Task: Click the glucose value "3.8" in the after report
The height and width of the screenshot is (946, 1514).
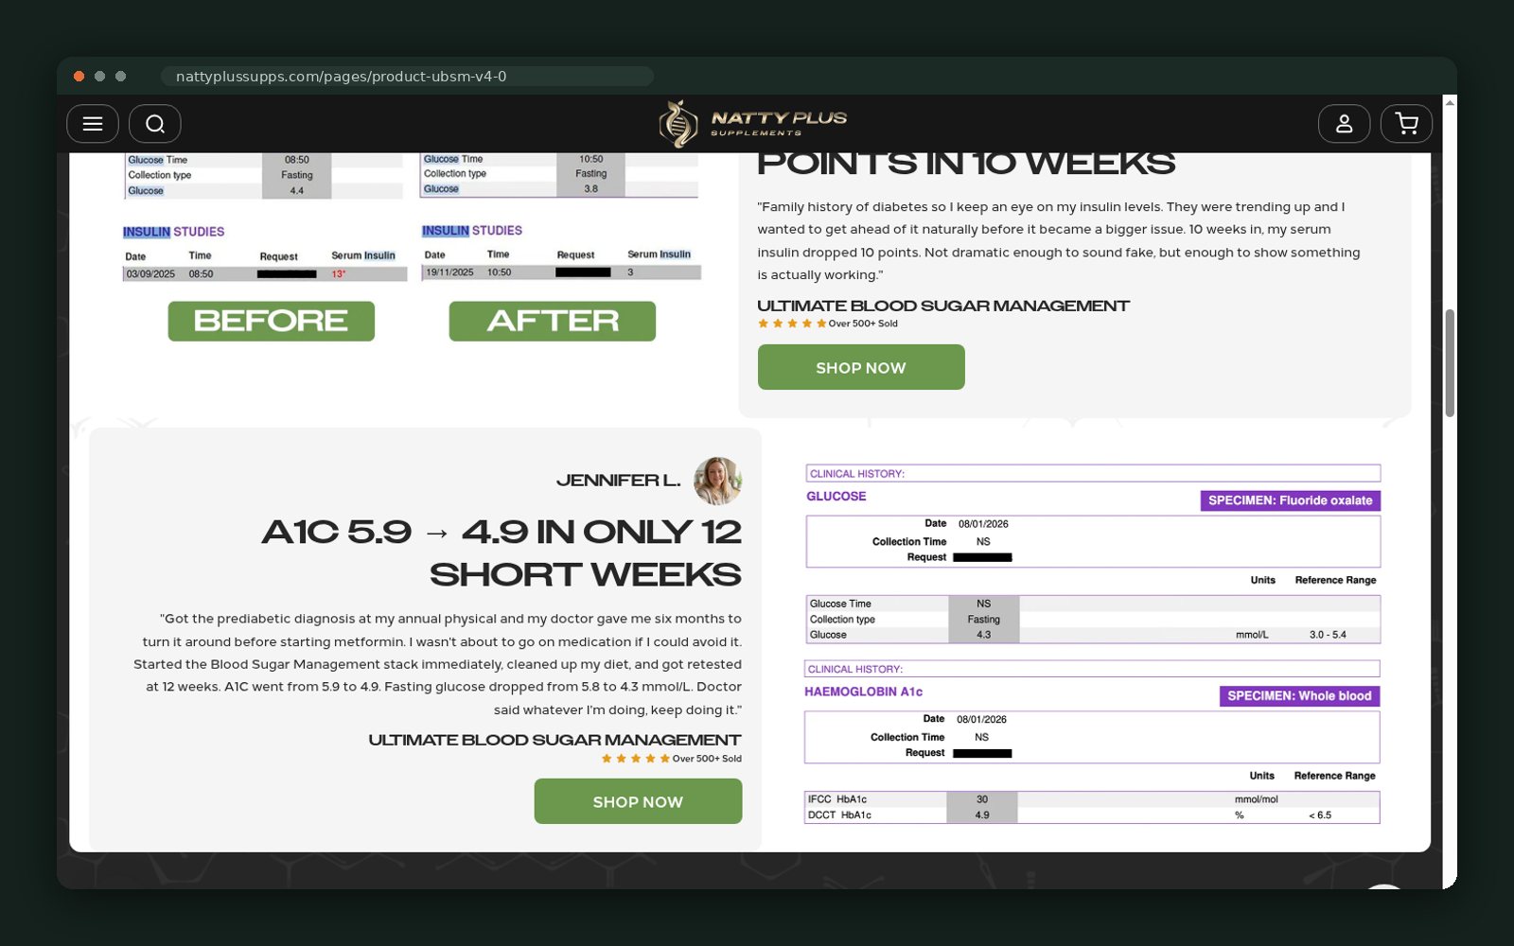Action: tap(591, 189)
